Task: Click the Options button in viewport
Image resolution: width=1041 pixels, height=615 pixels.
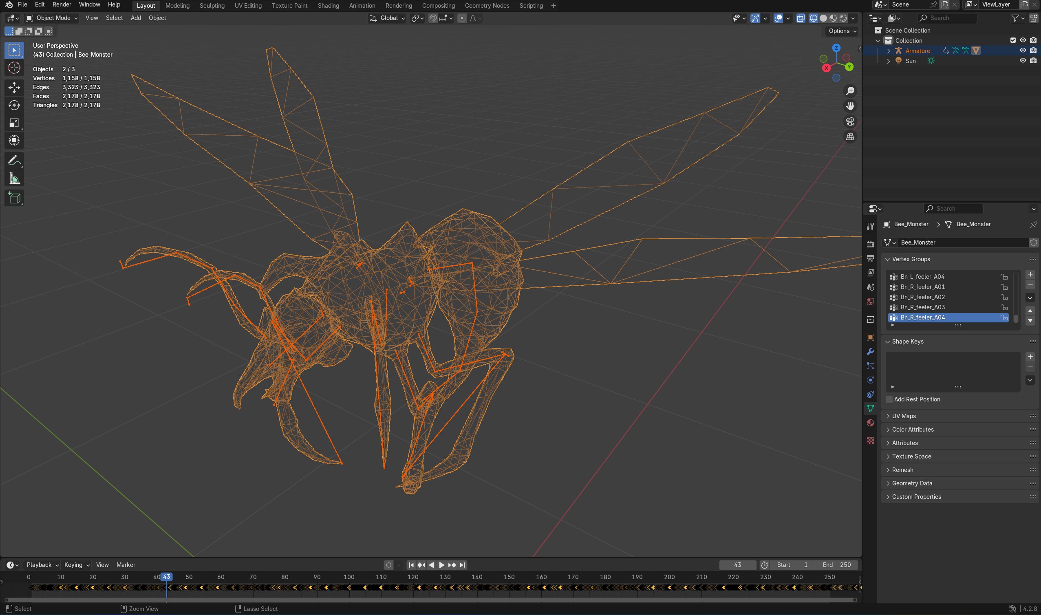Action: [842, 31]
